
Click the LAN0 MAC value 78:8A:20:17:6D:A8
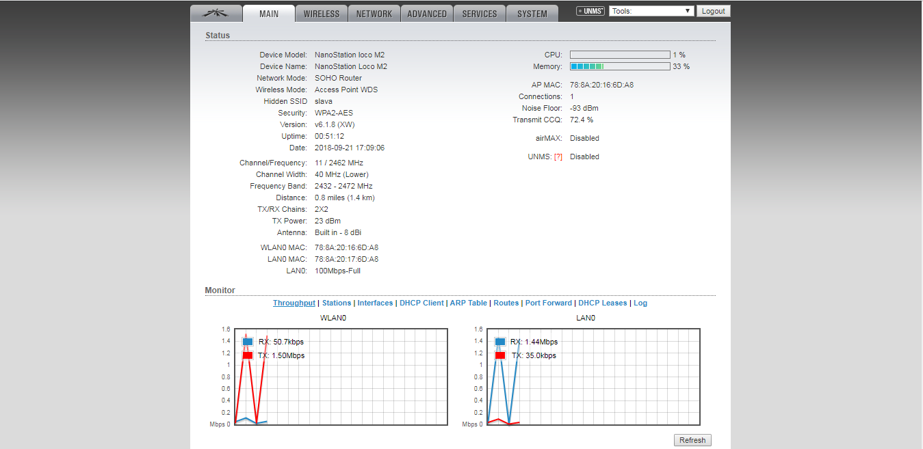click(346, 259)
